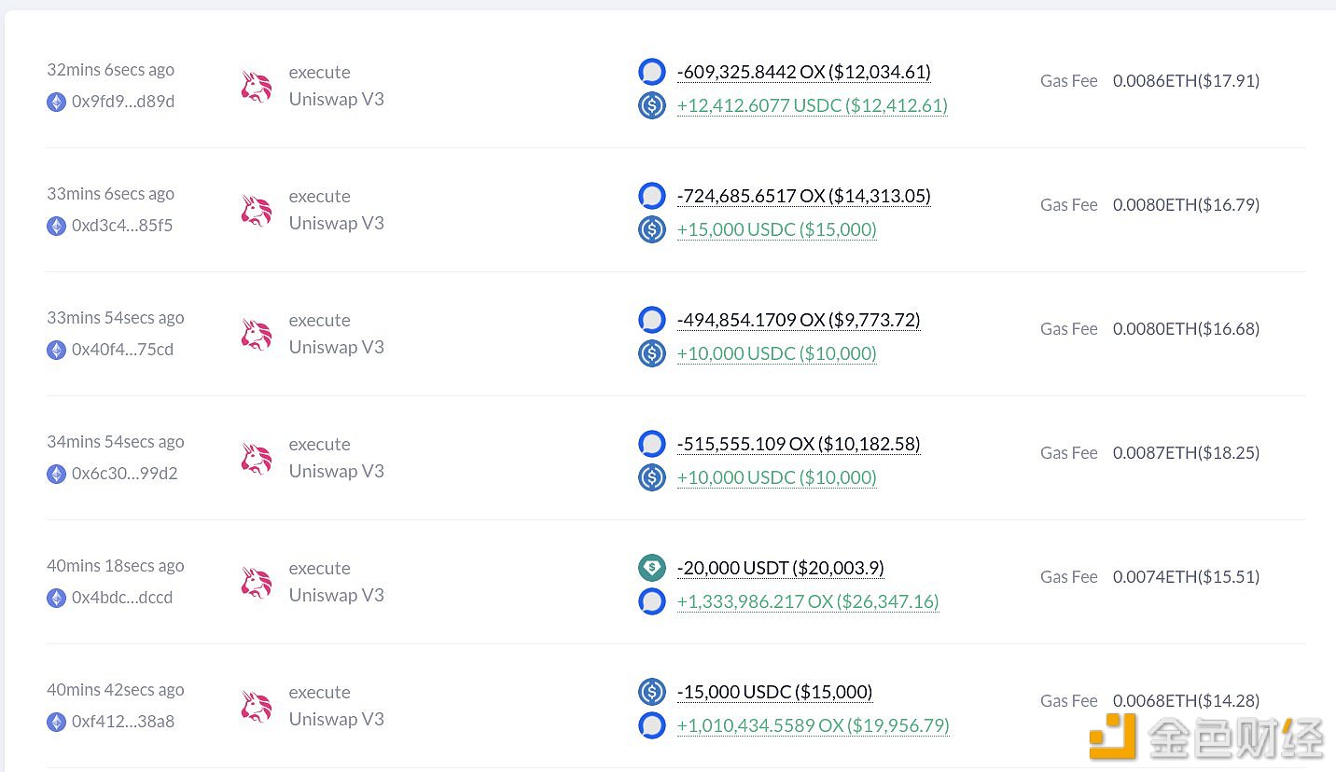Click Uniswap unicorn logo in the 40mins 18secs row

click(257, 583)
